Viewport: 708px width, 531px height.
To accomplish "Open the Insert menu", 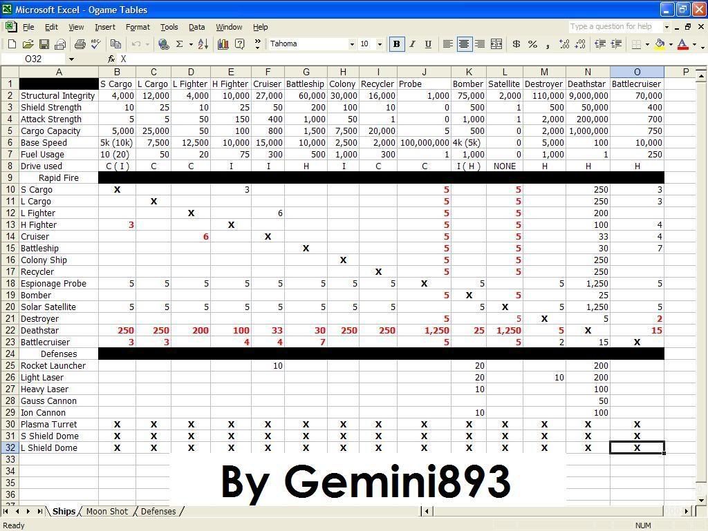I will point(105,27).
